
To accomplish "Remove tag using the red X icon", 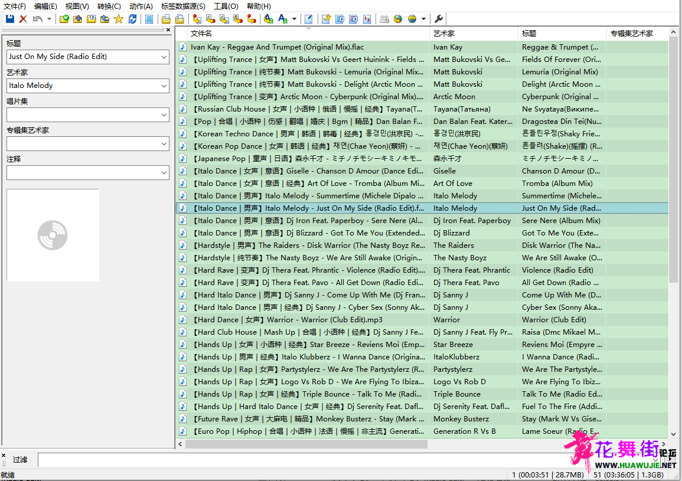I will pyautogui.click(x=24, y=19).
